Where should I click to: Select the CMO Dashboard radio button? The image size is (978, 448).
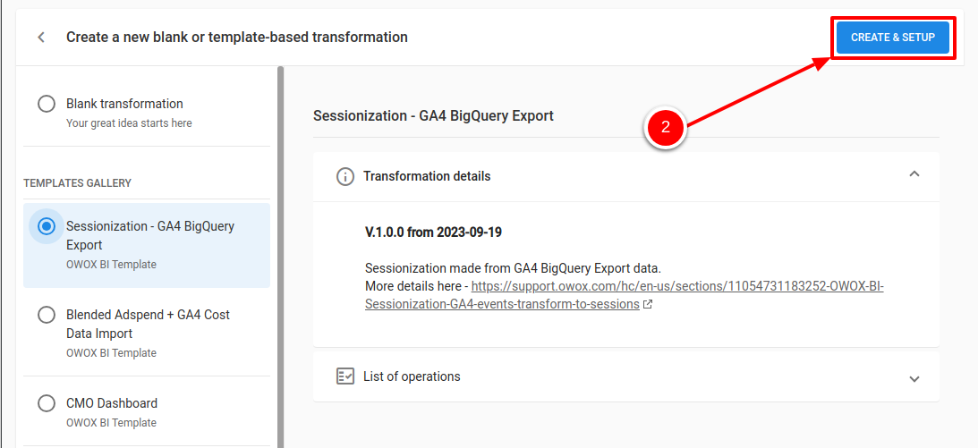tap(47, 403)
